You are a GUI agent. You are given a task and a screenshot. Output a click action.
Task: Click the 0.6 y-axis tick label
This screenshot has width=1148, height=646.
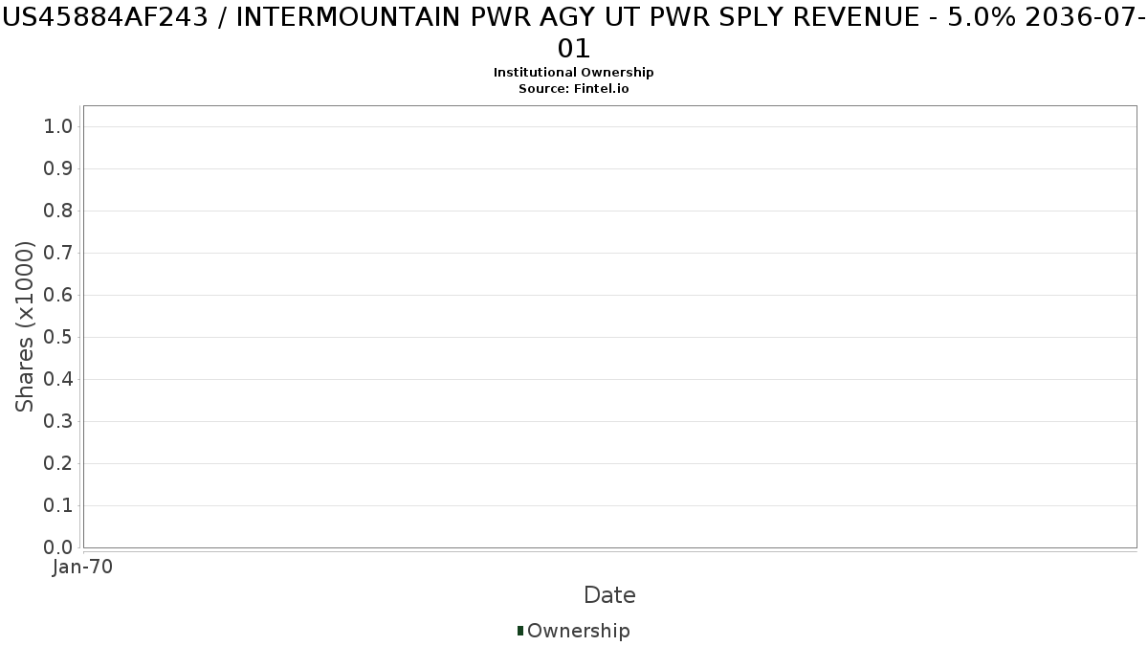pyautogui.click(x=58, y=295)
